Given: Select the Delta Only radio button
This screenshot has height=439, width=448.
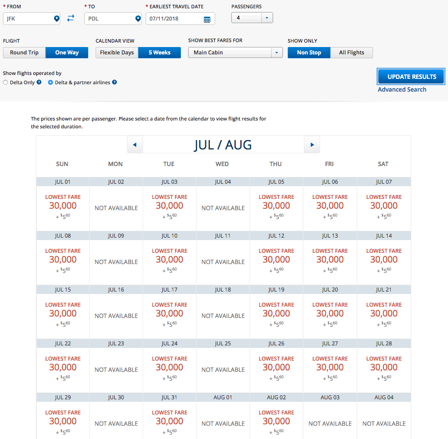Looking at the screenshot, I should pos(6,83).
